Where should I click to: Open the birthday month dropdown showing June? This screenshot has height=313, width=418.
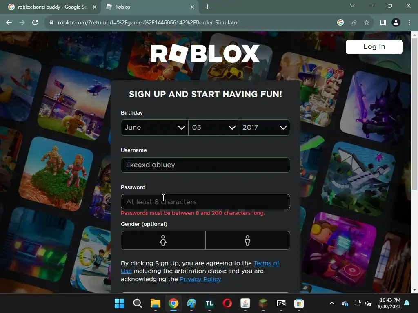point(155,128)
